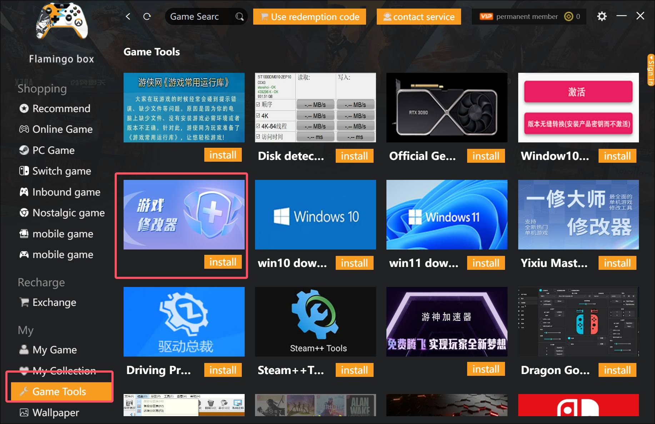
Task: Click the win11 dow... title
Action: [x=424, y=263]
